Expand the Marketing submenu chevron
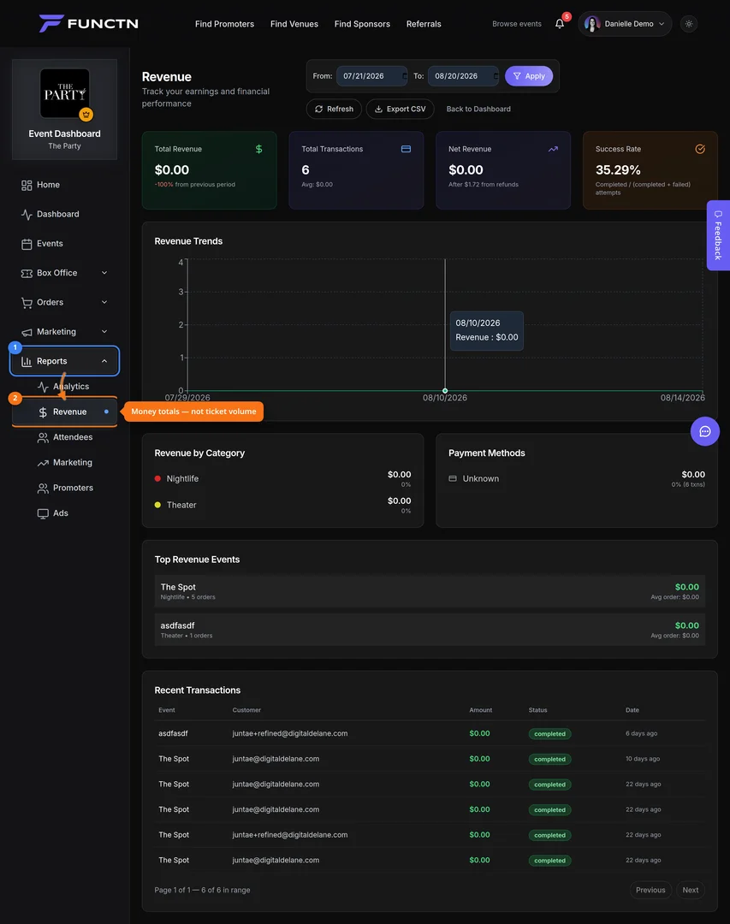Screen dimensions: 730x924 [104, 332]
